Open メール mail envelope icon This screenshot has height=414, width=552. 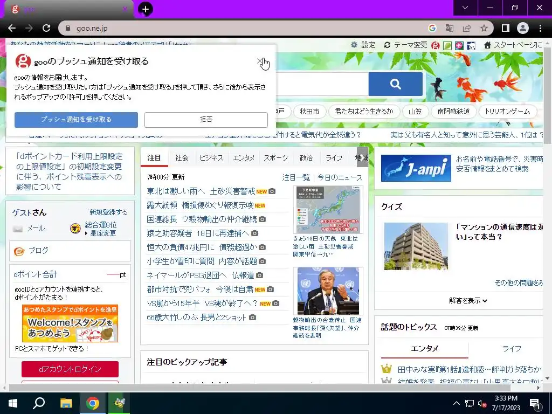pos(18,229)
